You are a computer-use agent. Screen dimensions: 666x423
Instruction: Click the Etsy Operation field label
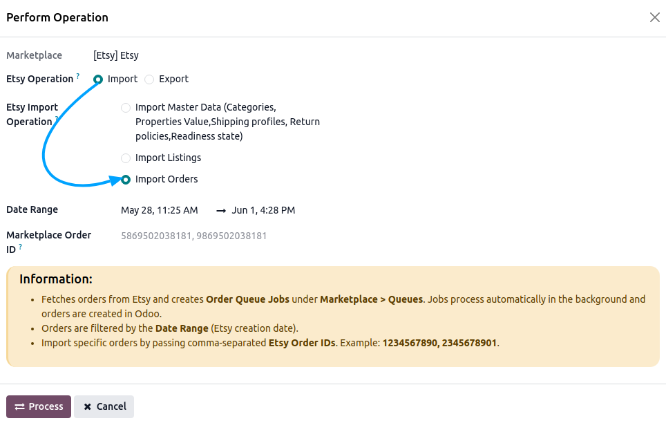pos(40,79)
